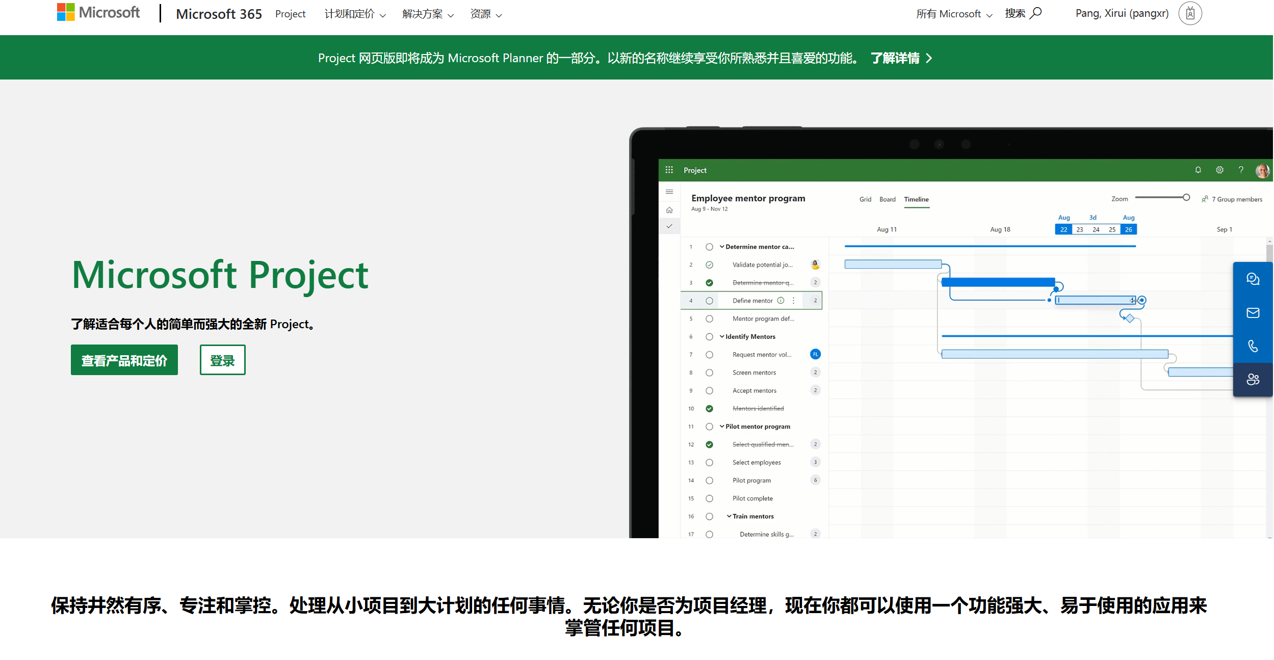
Task: Open more options dots on Define mentor
Action: [793, 300]
